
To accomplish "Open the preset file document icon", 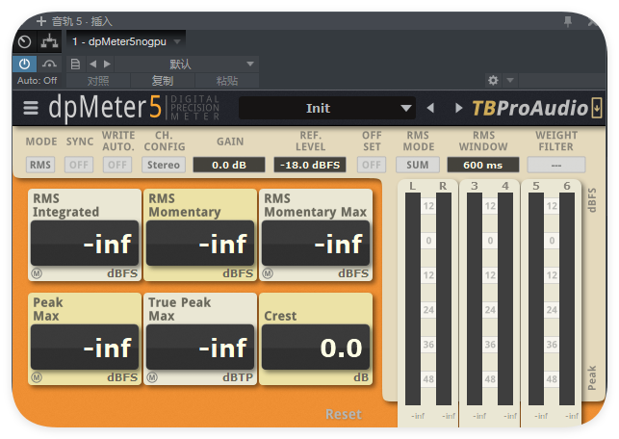I will click(75, 64).
